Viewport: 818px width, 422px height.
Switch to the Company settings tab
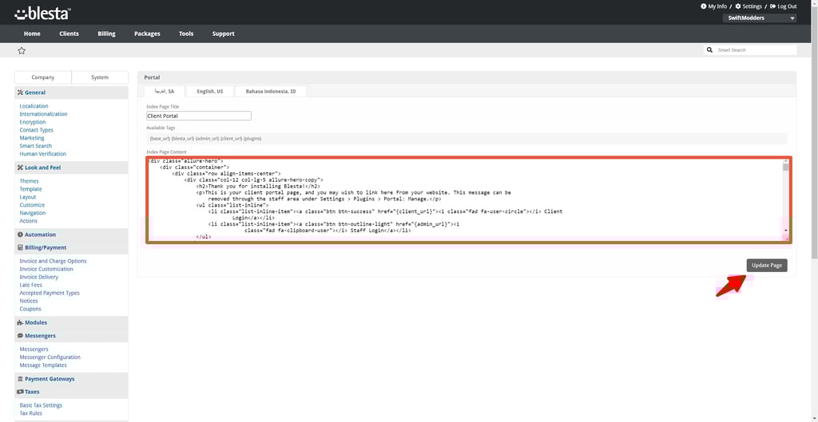[x=43, y=77]
